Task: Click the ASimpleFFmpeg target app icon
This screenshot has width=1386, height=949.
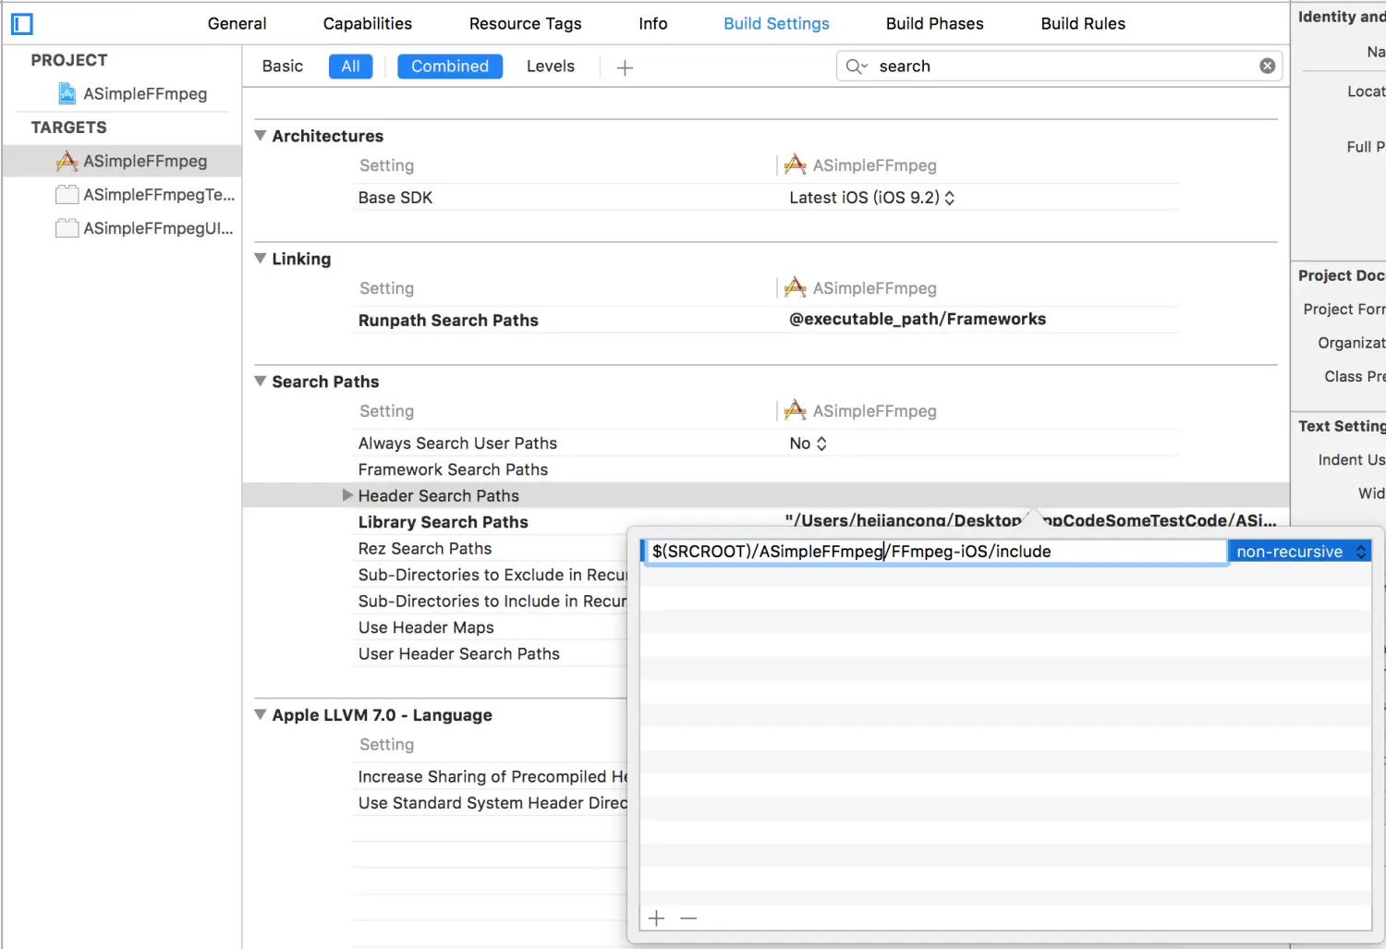Action: point(67,161)
